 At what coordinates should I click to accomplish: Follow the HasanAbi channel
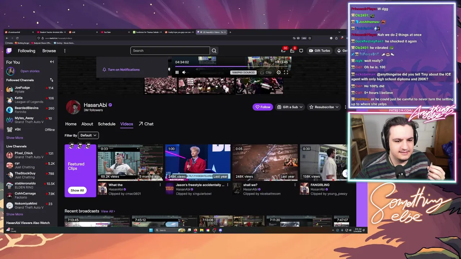pyautogui.click(x=263, y=107)
